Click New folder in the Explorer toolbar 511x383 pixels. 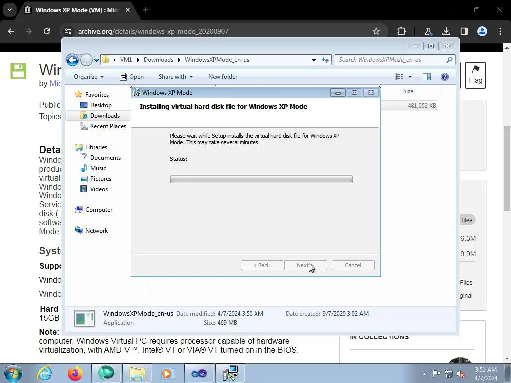point(223,77)
